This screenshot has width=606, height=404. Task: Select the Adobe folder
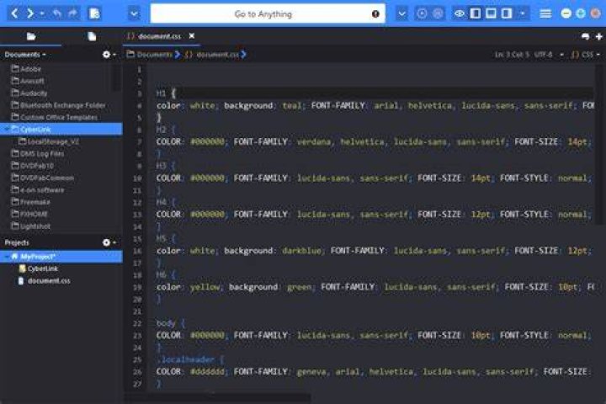pos(26,69)
